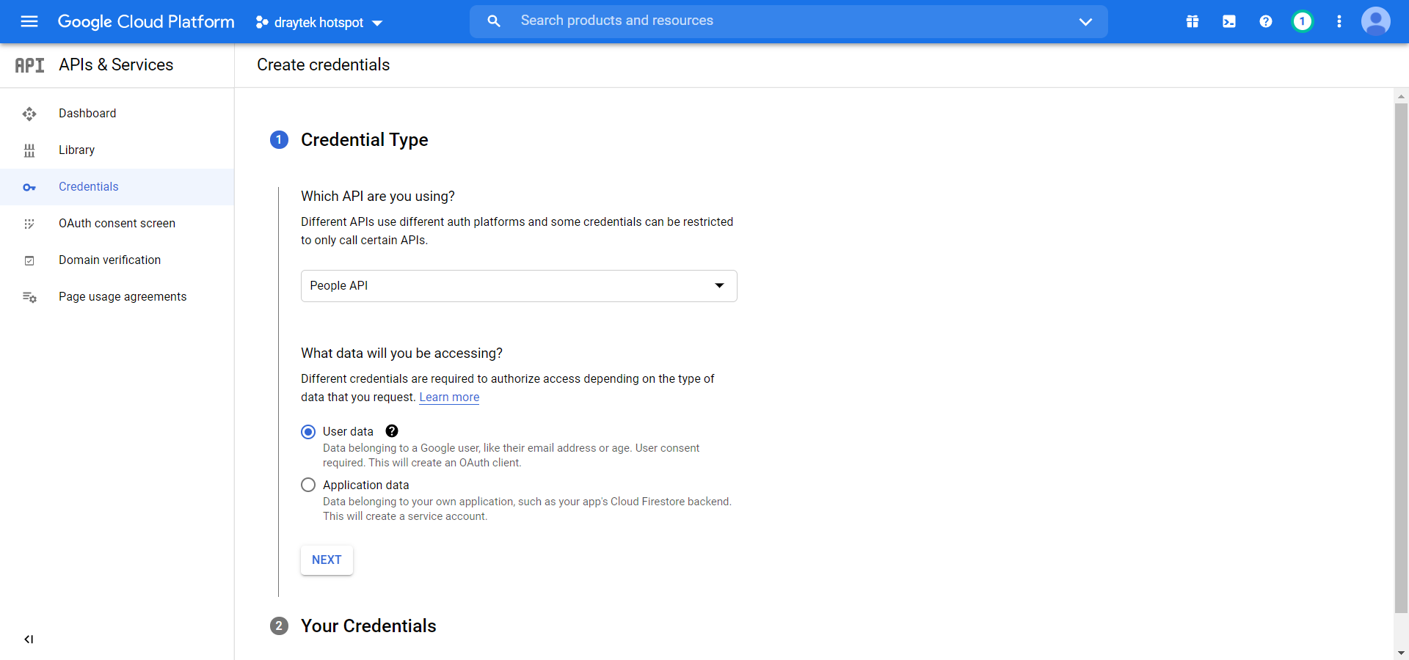The width and height of the screenshot is (1409, 660).
Task: Open the three-dot settings menu
Action: click(1339, 21)
